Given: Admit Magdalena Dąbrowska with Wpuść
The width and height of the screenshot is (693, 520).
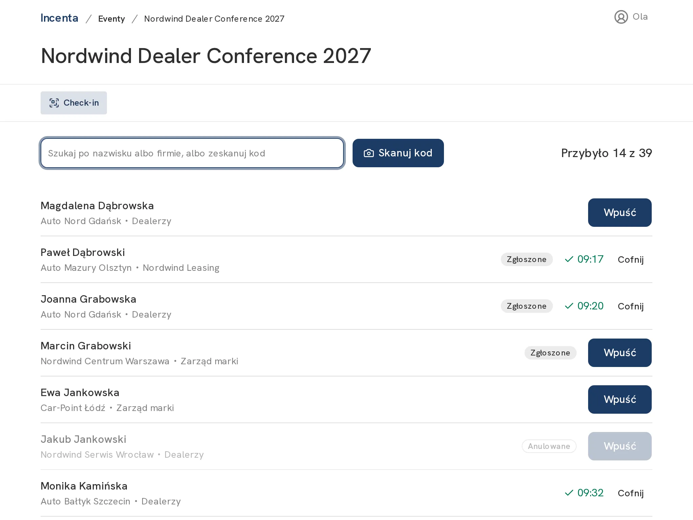Looking at the screenshot, I should pyautogui.click(x=620, y=213).
